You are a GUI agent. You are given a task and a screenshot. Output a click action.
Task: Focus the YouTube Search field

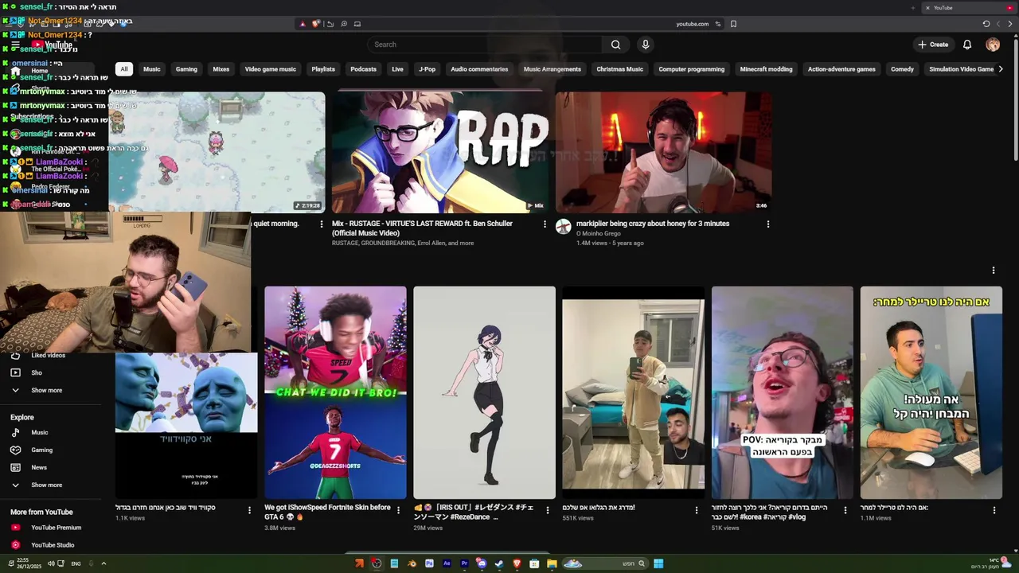coord(486,45)
